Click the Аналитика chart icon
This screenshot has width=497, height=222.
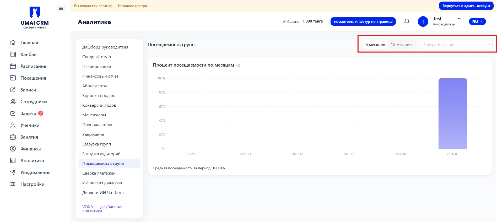13,160
